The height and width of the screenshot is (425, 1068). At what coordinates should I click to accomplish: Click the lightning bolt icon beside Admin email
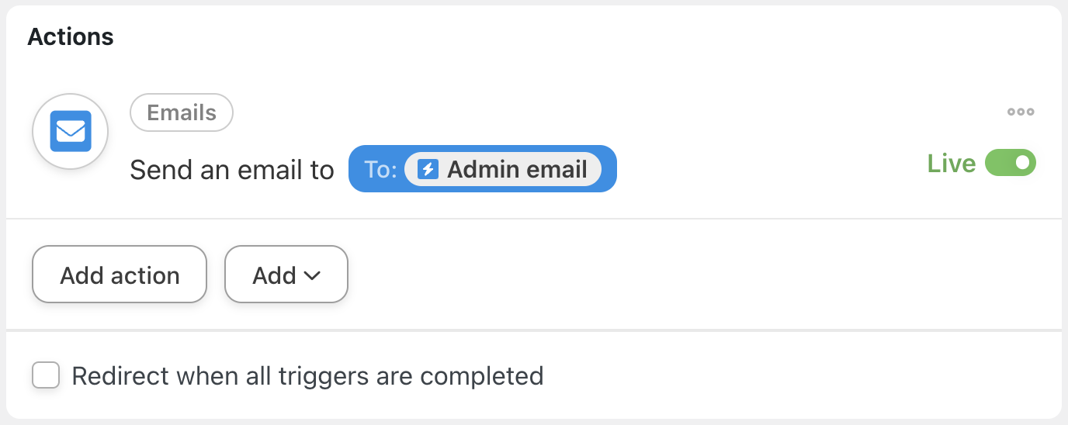pos(428,169)
